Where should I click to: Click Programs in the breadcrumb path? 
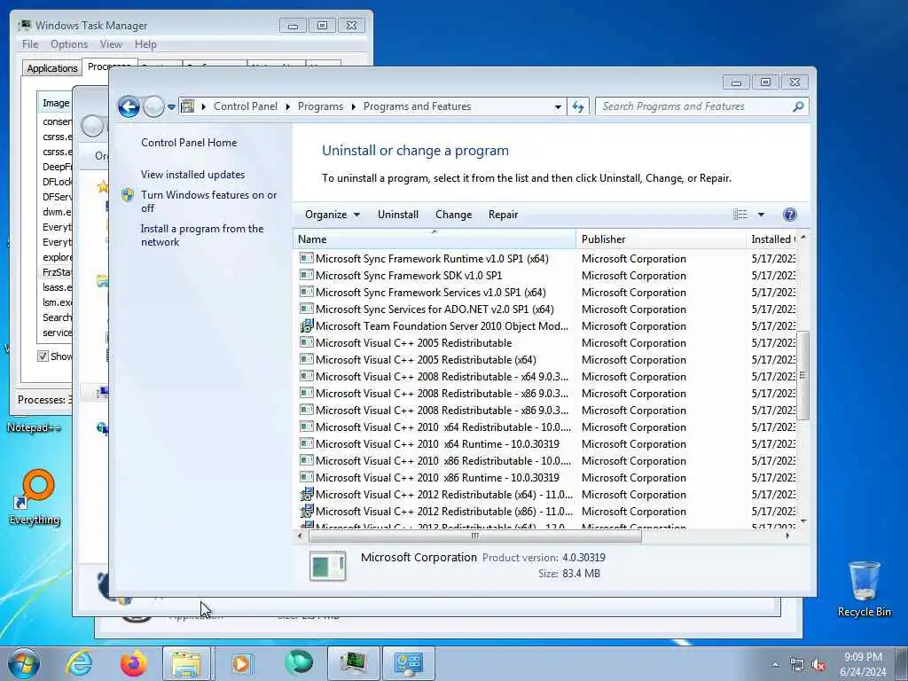[320, 106]
